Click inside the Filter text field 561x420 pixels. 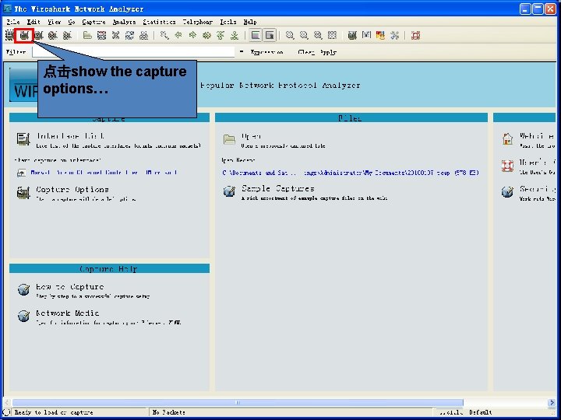point(133,52)
